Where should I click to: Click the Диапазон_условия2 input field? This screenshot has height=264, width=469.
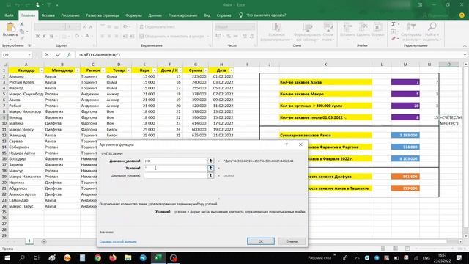pyautogui.click(x=176, y=175)
